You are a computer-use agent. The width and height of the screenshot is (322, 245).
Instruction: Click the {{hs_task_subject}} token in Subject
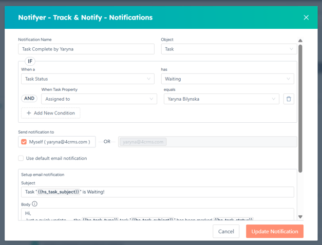point(59,192)
